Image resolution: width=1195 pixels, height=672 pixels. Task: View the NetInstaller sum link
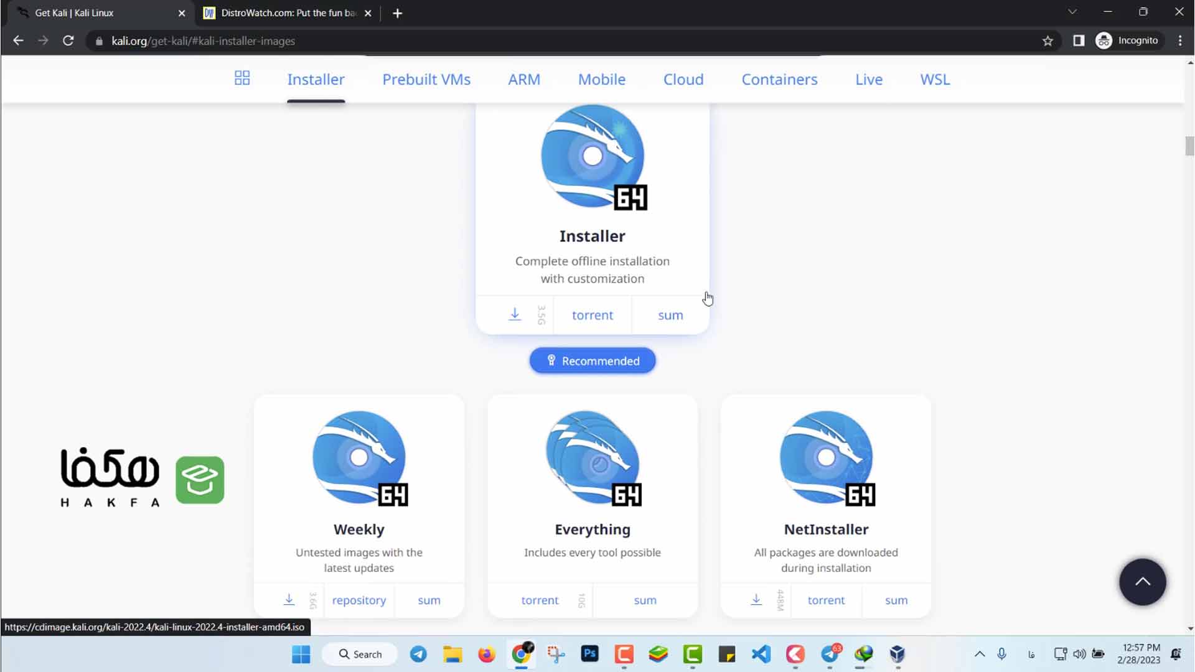(x=896, y=600)
